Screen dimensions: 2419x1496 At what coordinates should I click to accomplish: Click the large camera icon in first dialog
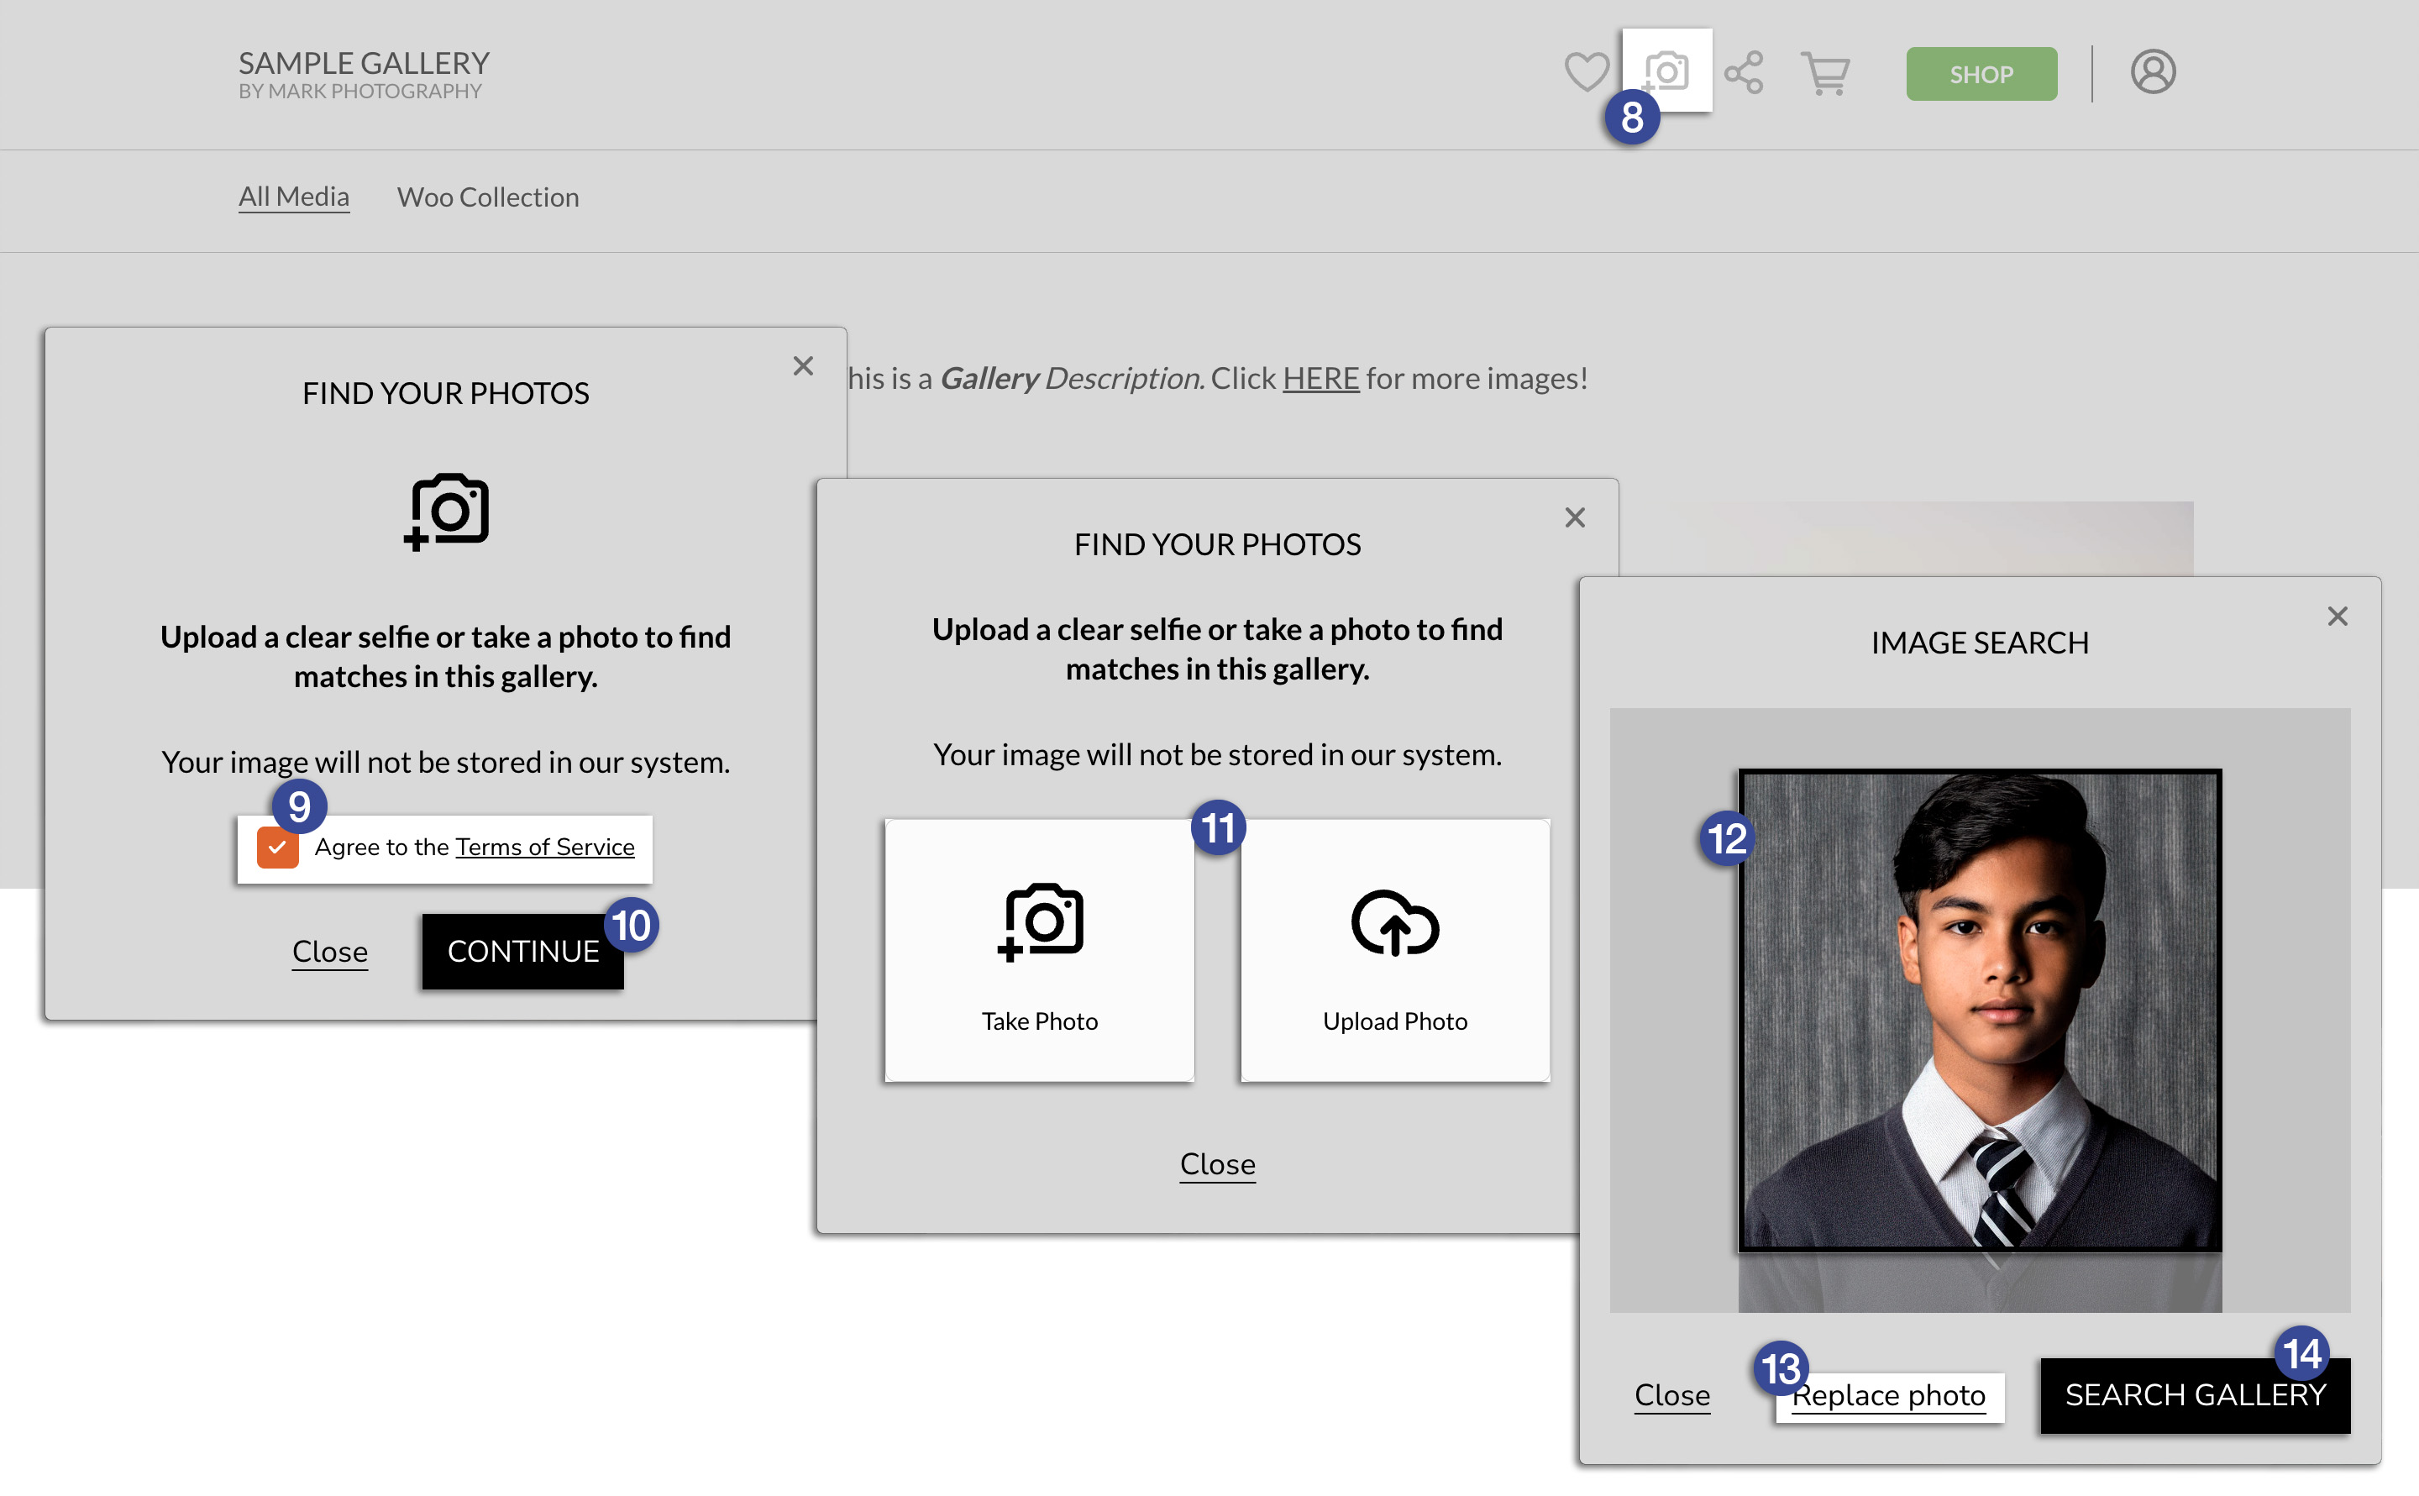pos(447,512)
